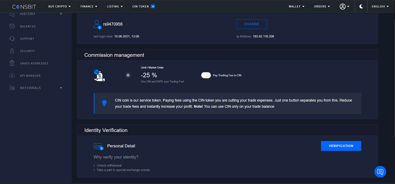The width and height of the screenshot is (395, 184).
Task: Click the commission money bag icon
Action: tap(99, 76)
